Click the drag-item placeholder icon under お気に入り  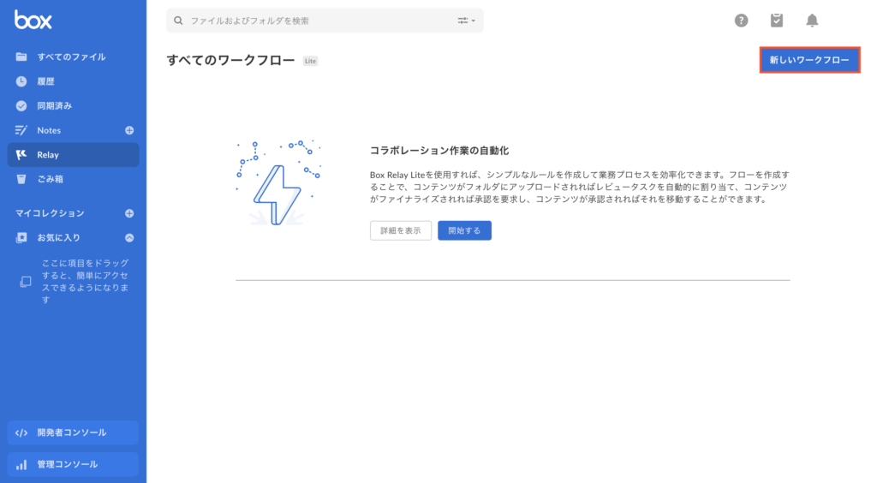point(26,282)
